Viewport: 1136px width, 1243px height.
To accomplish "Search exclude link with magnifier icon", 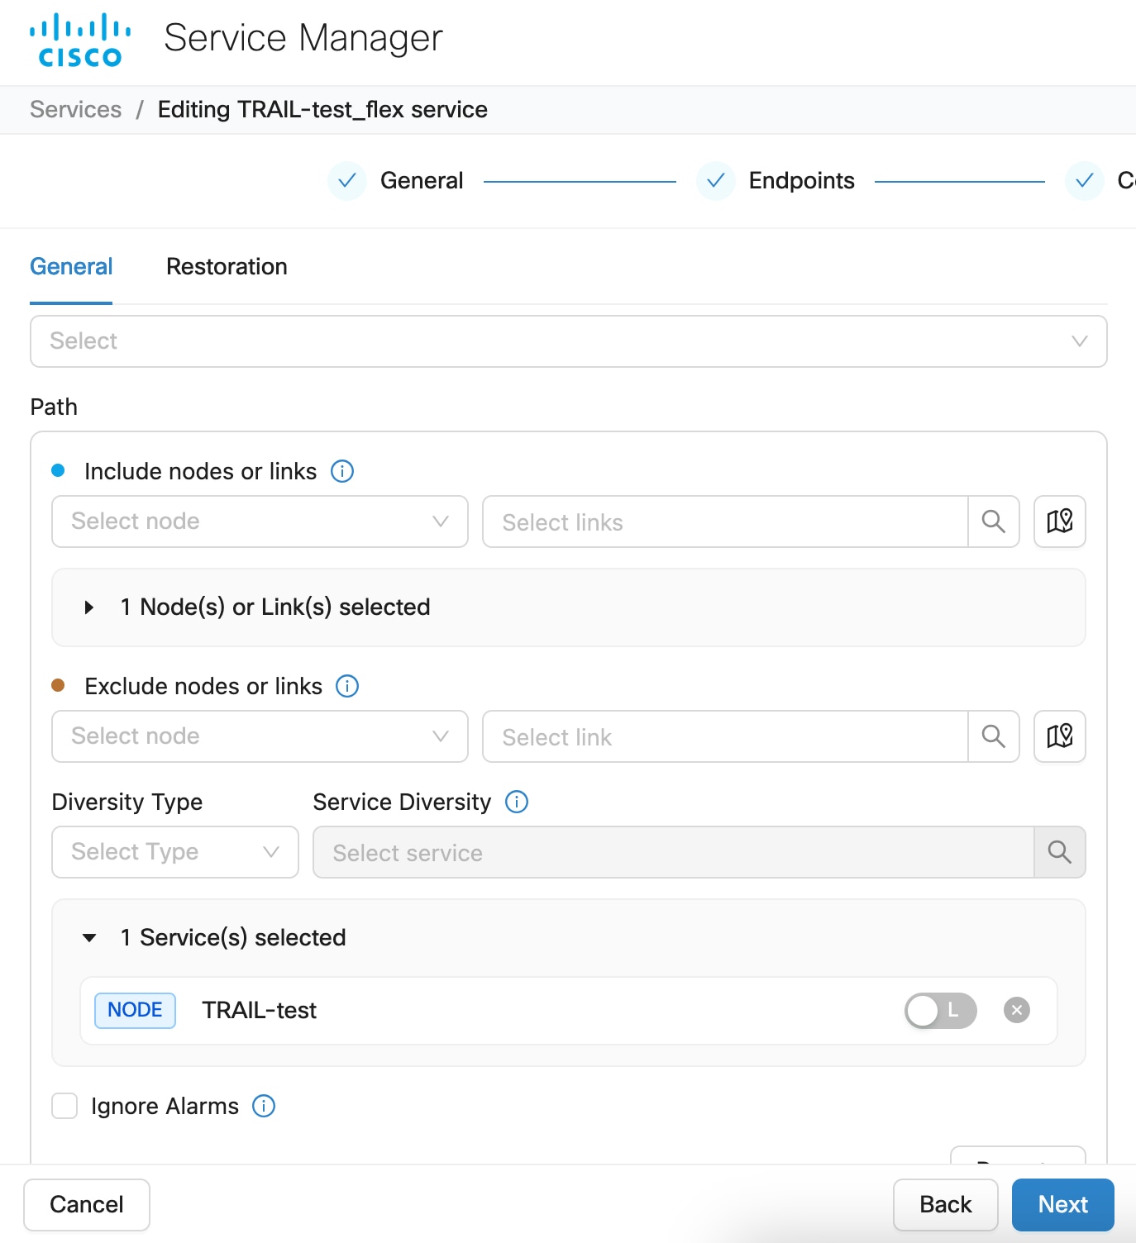I will tap(994, 736).
